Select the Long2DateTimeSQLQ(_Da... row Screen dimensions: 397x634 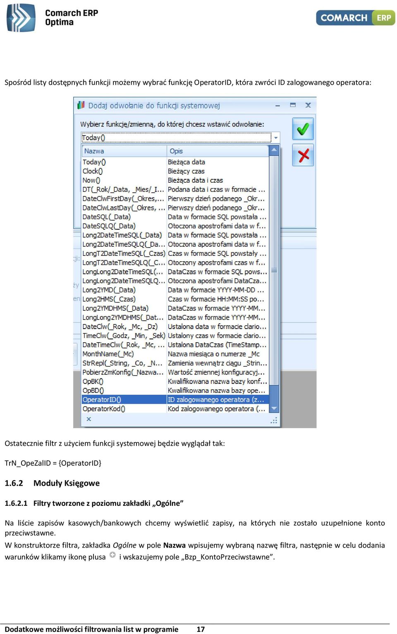coord(175,244)
